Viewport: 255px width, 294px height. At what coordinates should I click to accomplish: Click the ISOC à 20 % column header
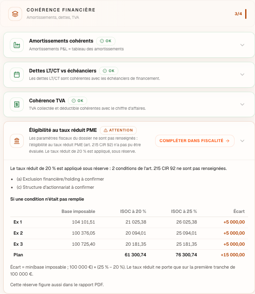pos(133,212)
